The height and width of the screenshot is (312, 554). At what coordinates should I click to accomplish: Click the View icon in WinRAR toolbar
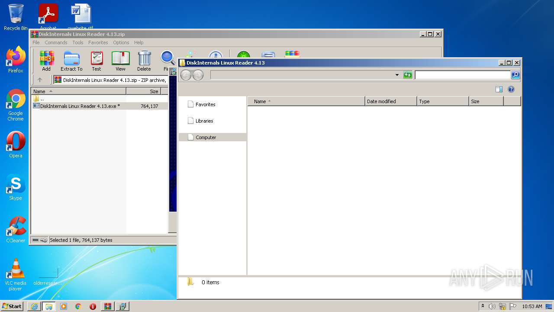click(120, 61)
